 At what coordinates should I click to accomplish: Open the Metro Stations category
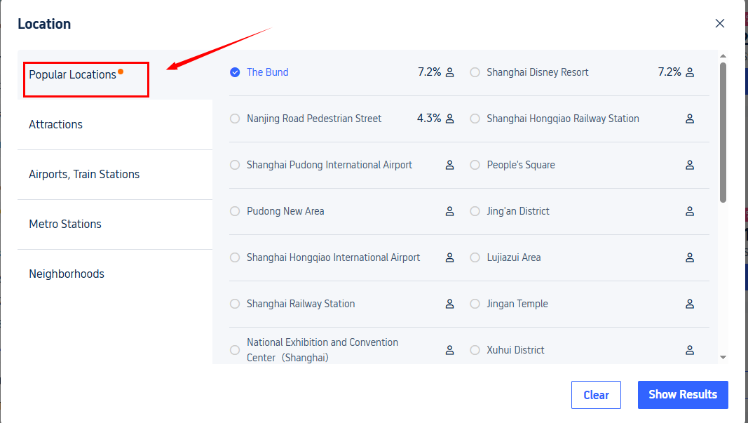65,224
